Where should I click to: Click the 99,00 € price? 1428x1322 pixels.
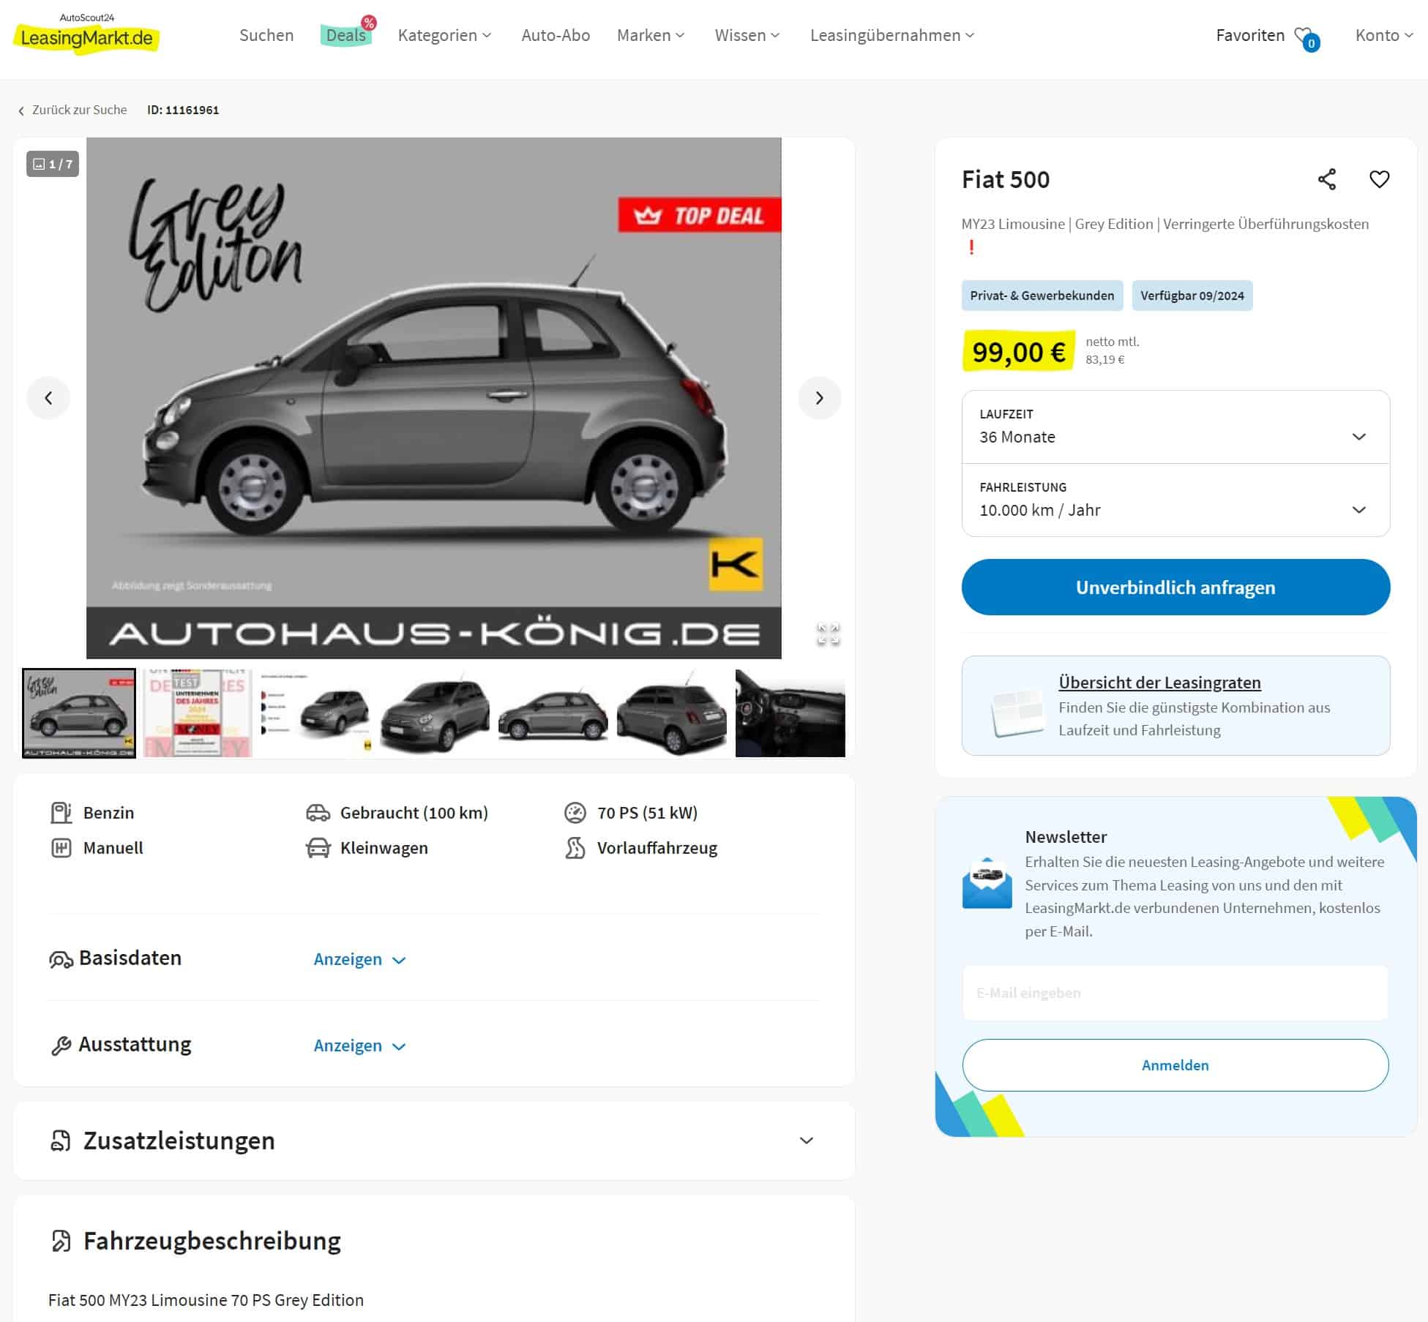coord(1019,352)
